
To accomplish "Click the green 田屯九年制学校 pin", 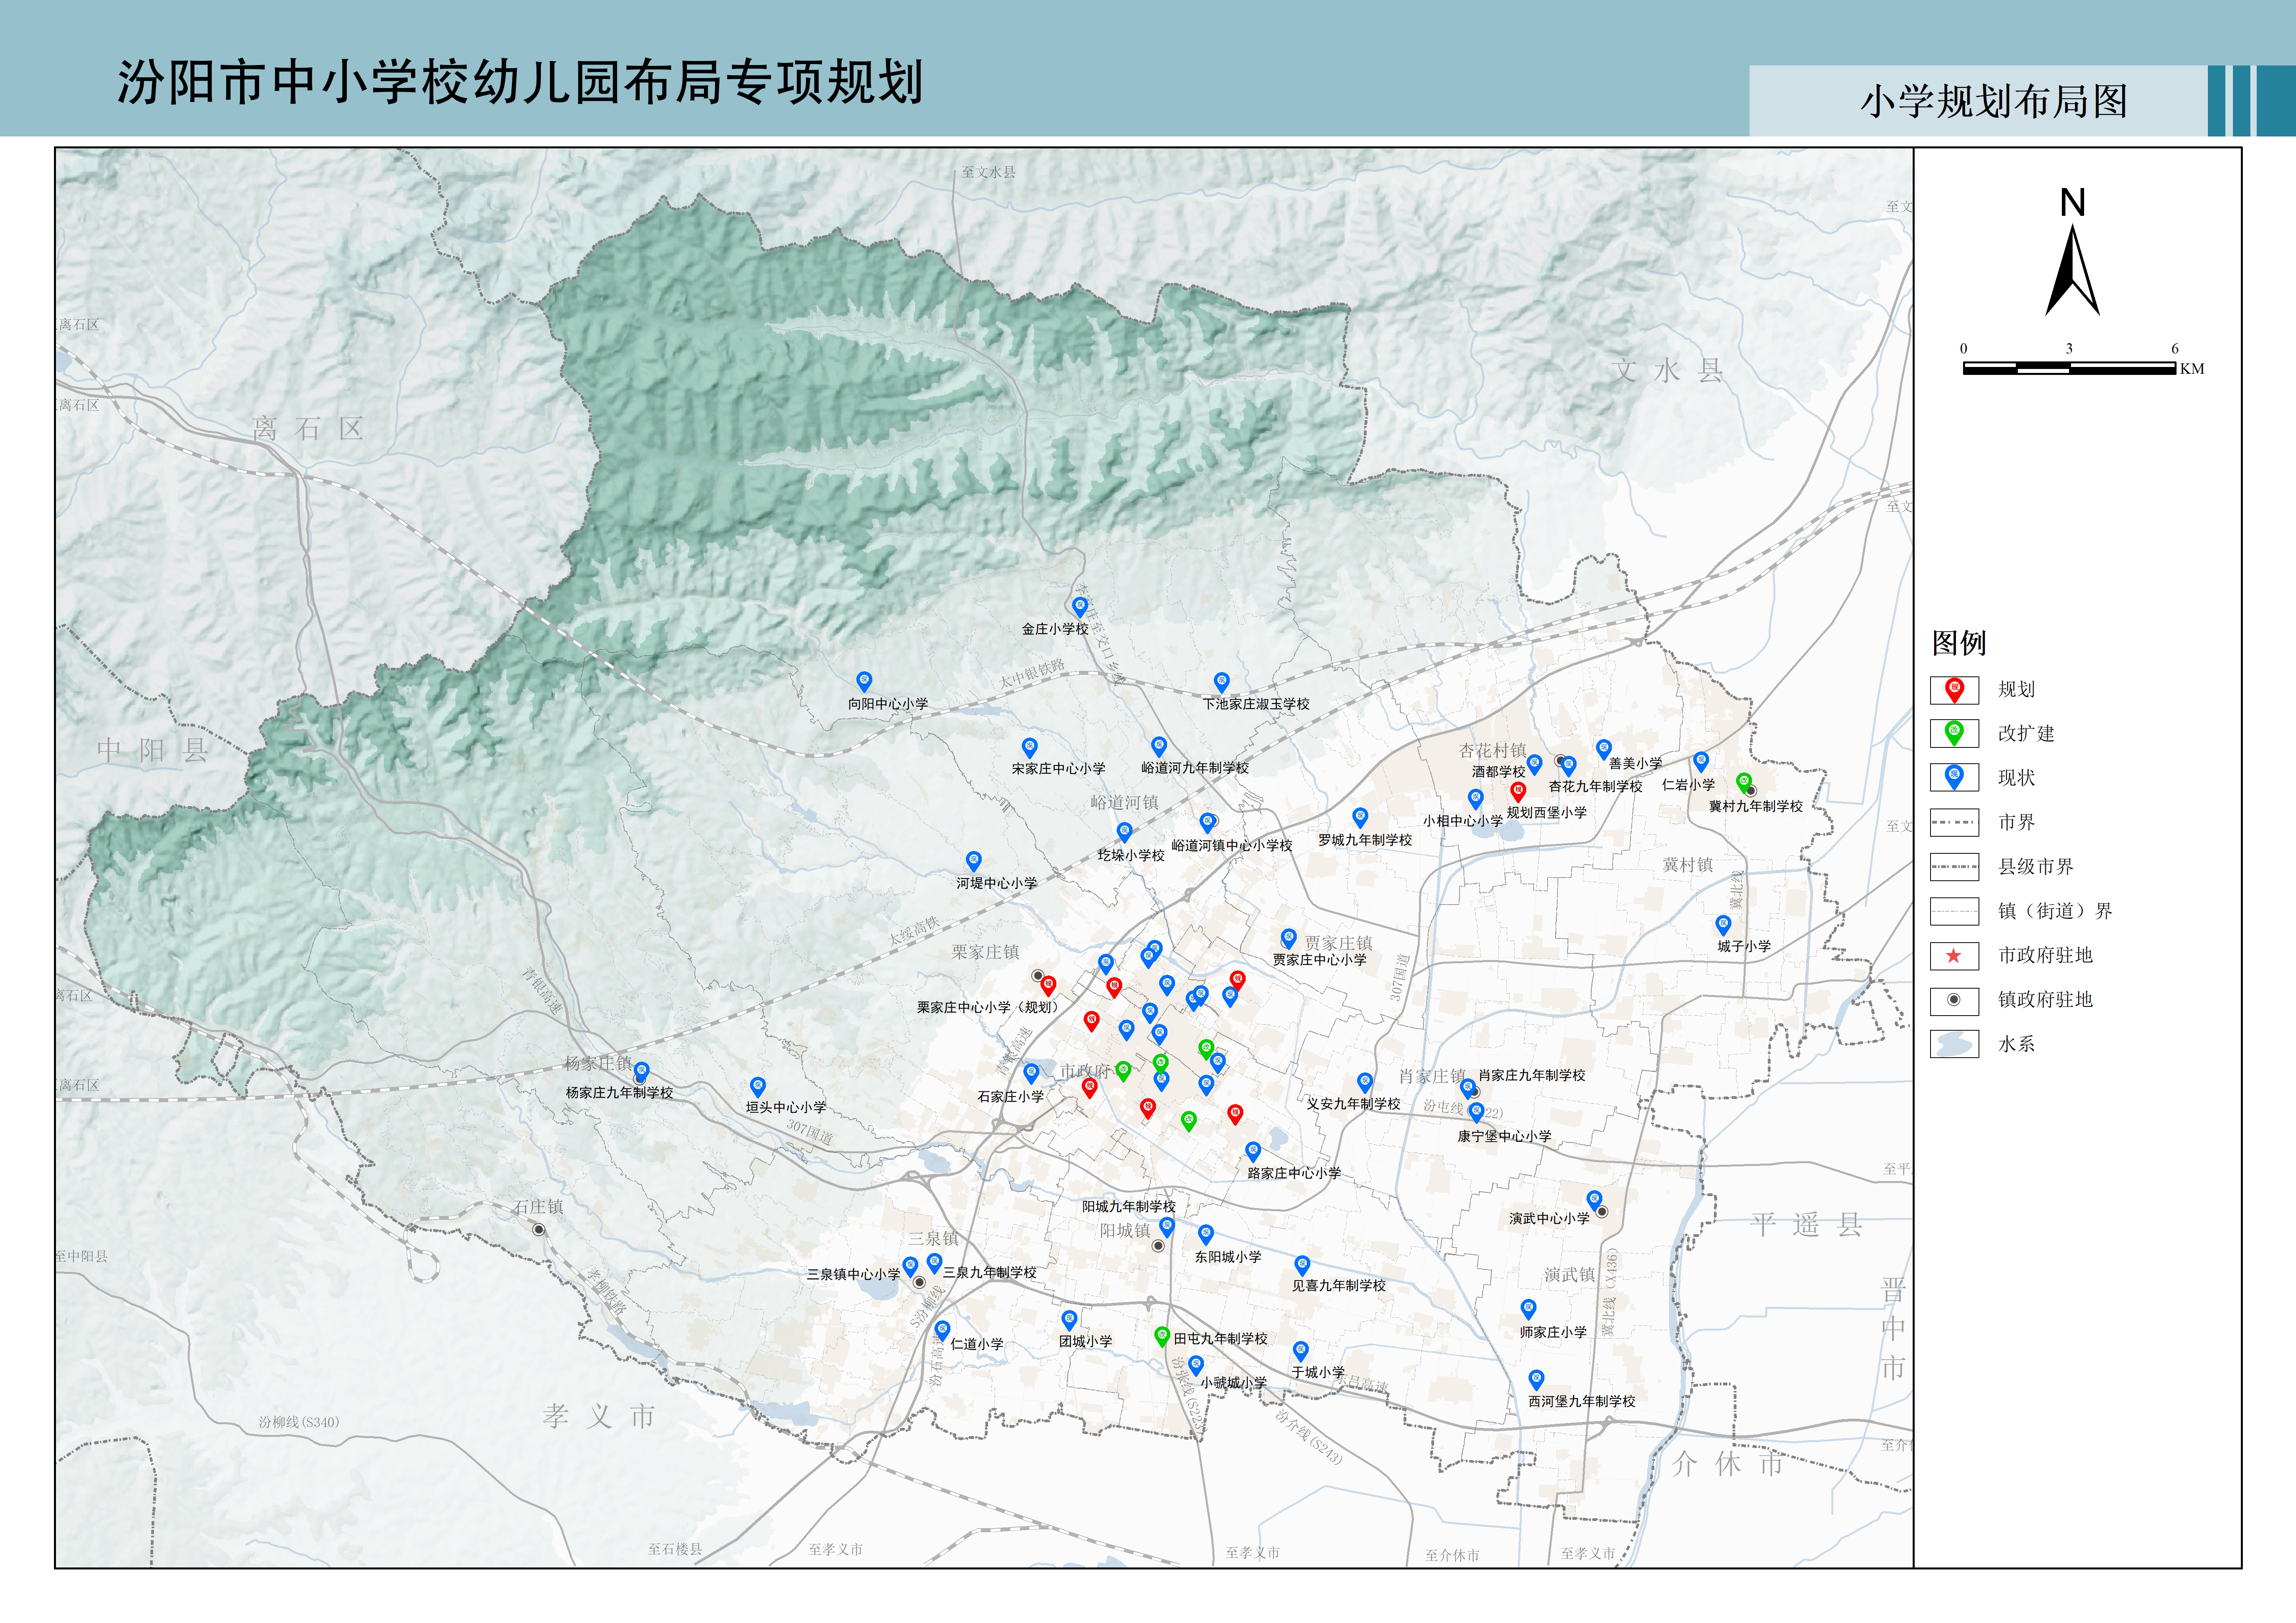I will point(1161,1337).
